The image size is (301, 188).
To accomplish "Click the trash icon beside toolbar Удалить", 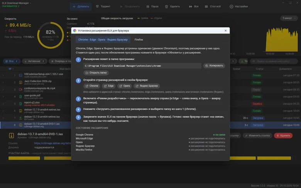I will click(x=166, y=7).
